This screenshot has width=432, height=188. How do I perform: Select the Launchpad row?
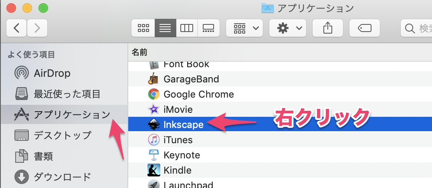tap(280, 183)
